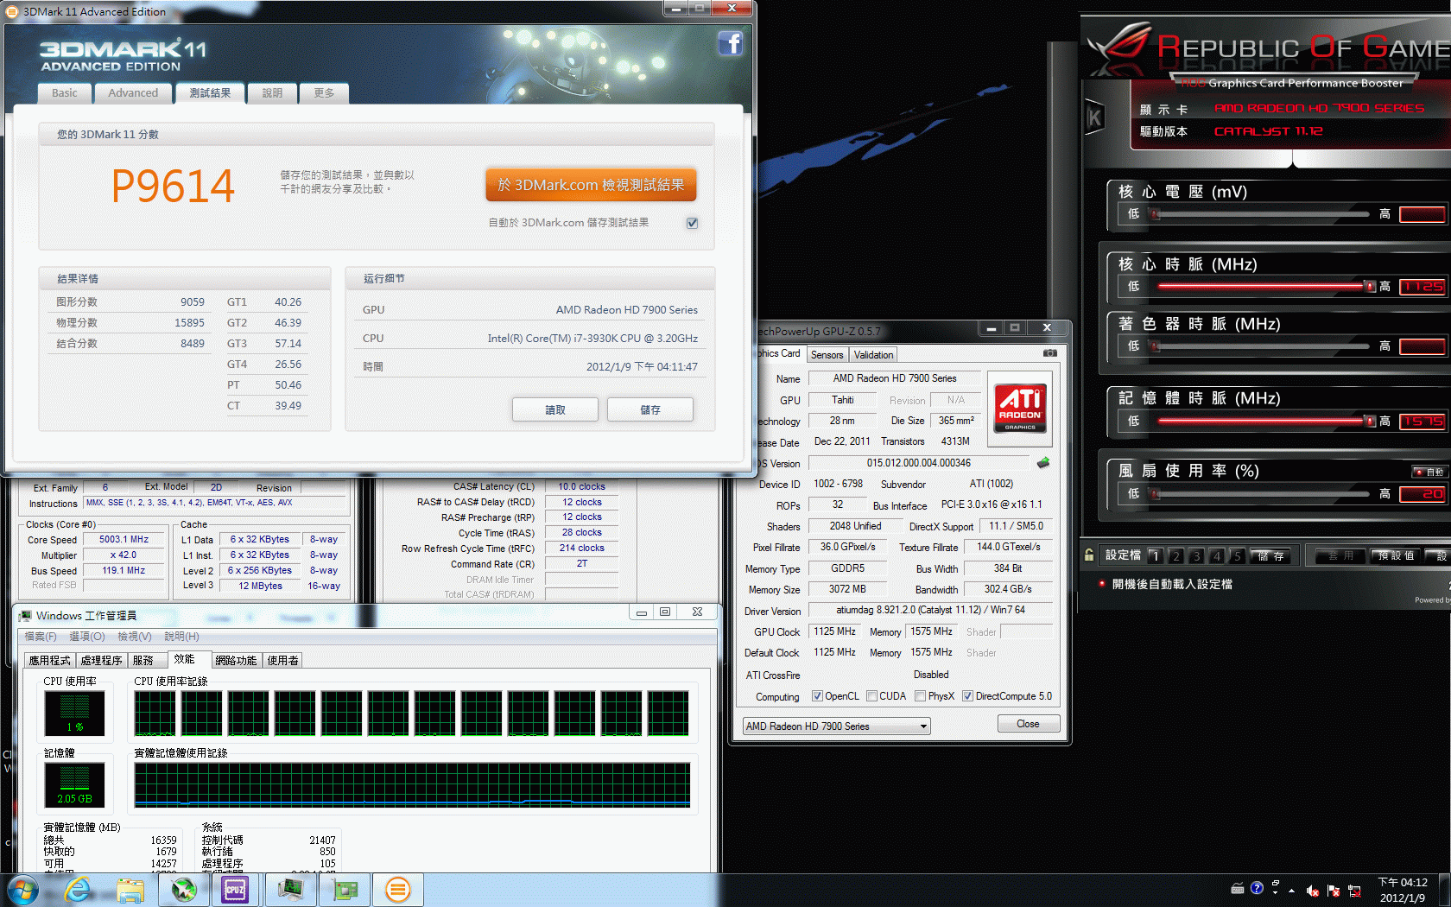
Task: Switch to 網路功能 tab in Task Manager
Action: pos(236,661)
